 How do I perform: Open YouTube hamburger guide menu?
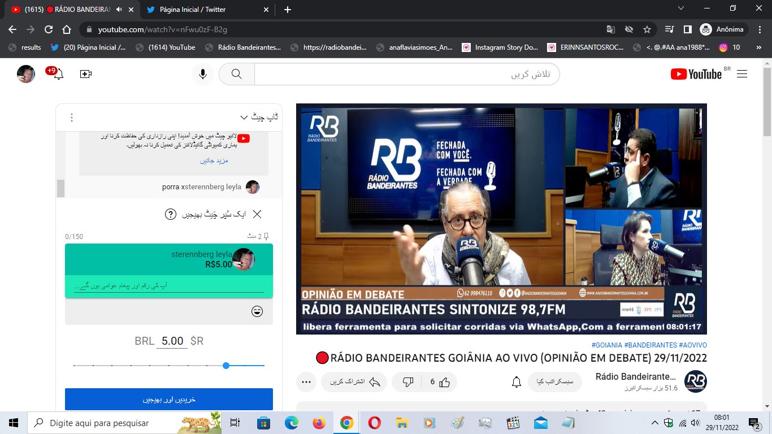tap(742, 74)
